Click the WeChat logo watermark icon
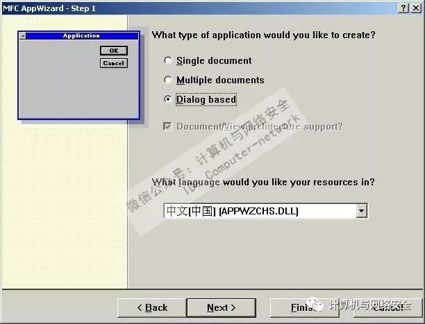Image resolution: width=425 pixels, height=324 pixels. click(x=315, y=304)
